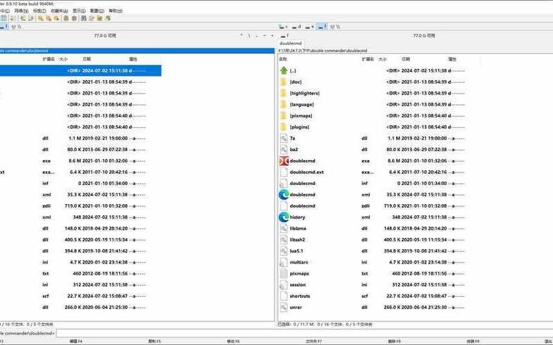
Task: Open the 配置(O) menu
Action: 97,11
